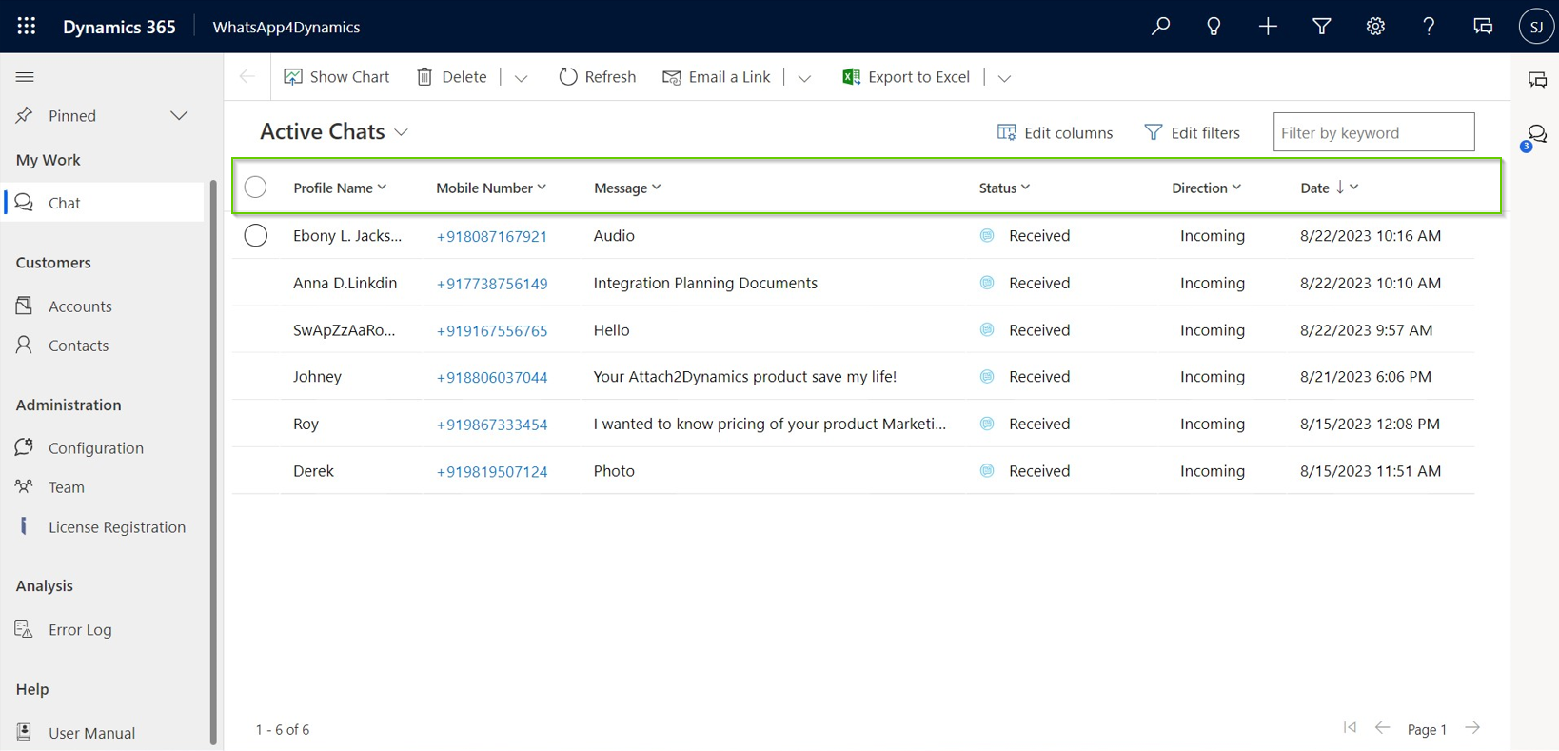Click phone number +919167556765 link
Viewport: 1559px width, 751px height.
pos(492,331)
